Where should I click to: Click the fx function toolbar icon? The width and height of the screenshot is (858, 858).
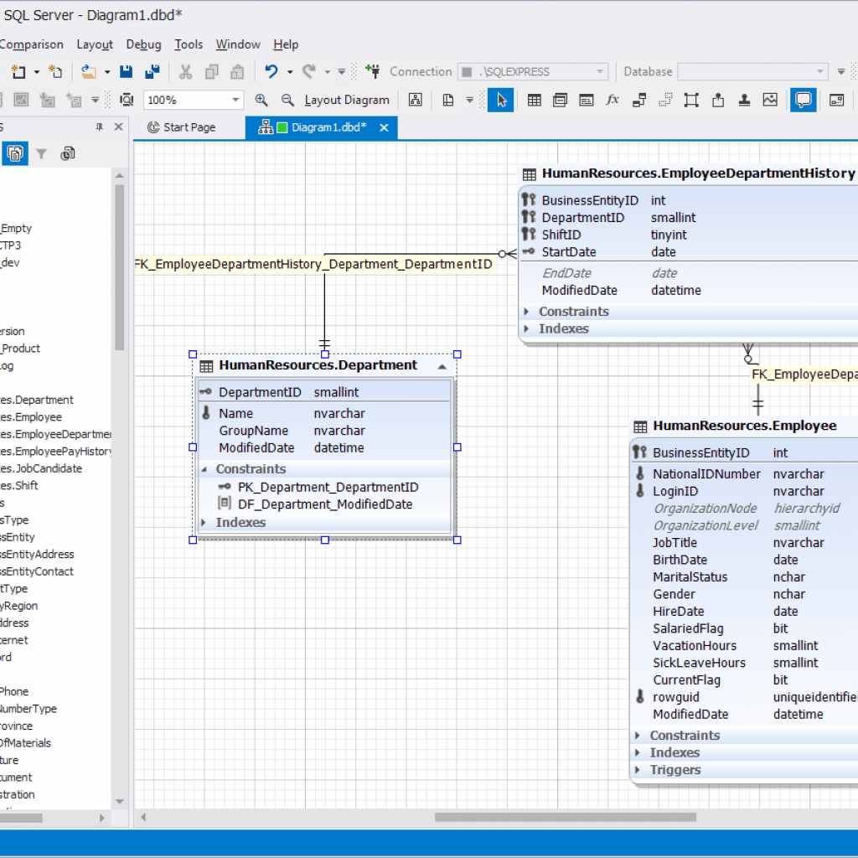click(612, 99)
